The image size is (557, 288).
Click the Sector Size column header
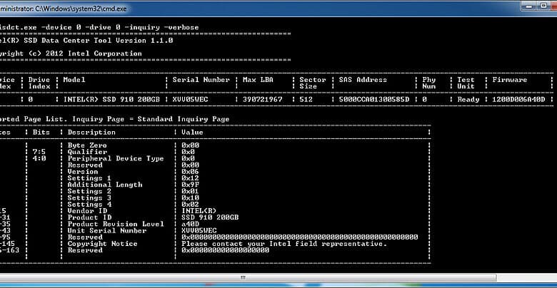313,83
